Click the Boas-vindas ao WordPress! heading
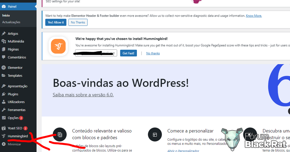Viewport: 290px width, 152px height. click(121, 83)
